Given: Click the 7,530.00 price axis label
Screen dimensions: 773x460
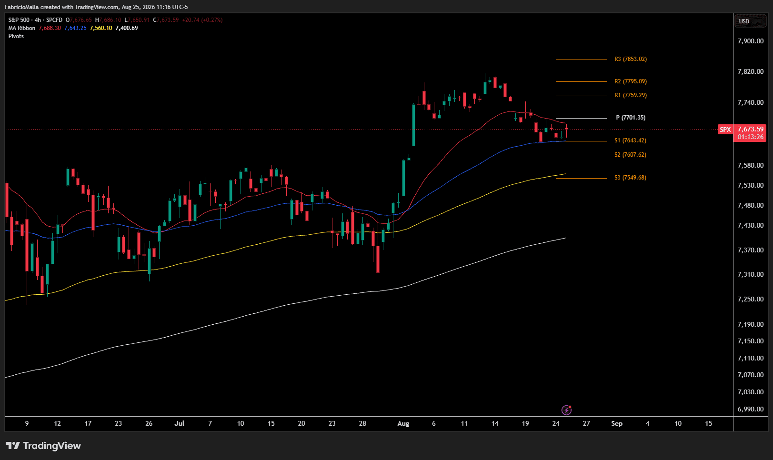Looking at the screenshot, I should (x=751, y=185).
